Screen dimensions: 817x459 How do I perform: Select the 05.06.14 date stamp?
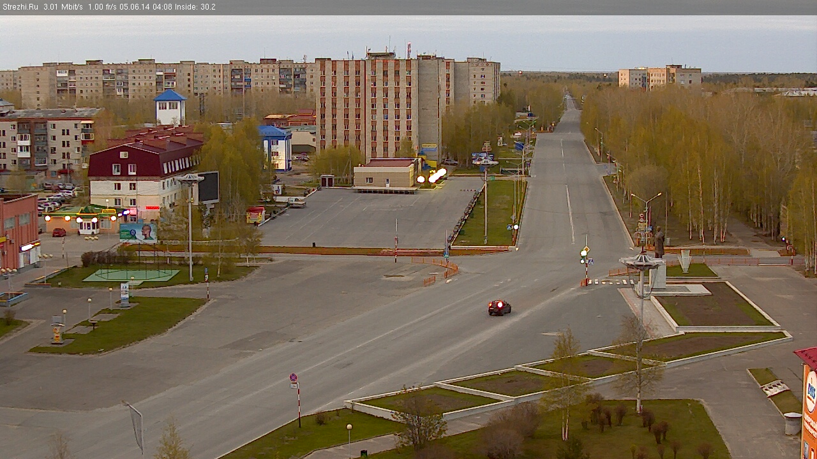tap(135, 7)
